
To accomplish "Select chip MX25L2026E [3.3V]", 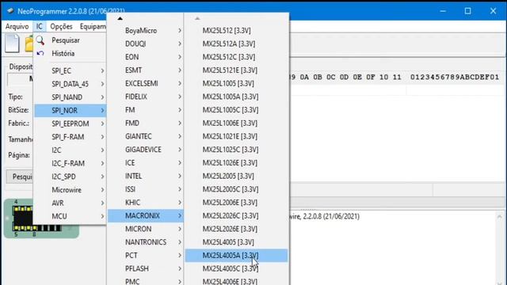I will [236, 229].
